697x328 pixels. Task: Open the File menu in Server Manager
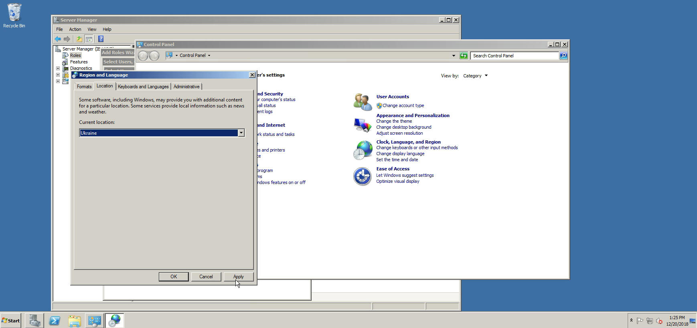point(59,29)
